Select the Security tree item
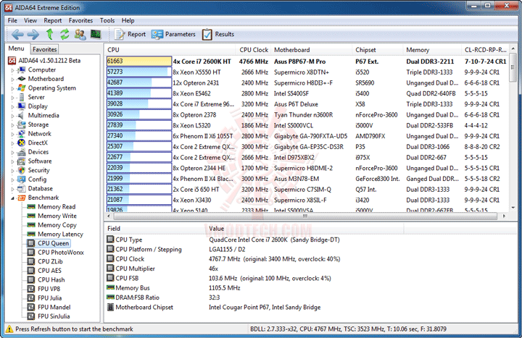 point(33,170)
